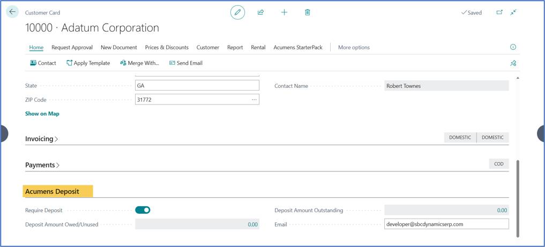Open the Rental menu

coord(258,47)
